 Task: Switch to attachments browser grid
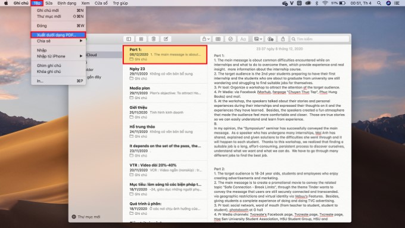[x=141, y=39]
